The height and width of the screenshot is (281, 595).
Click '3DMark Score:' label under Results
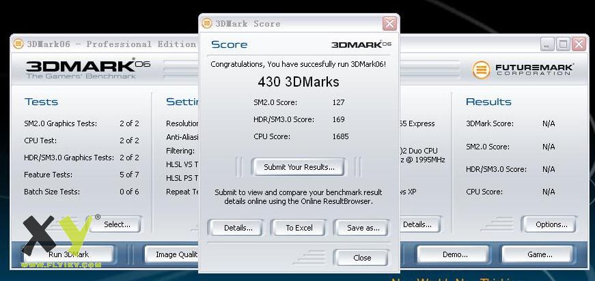coord(490,123)
